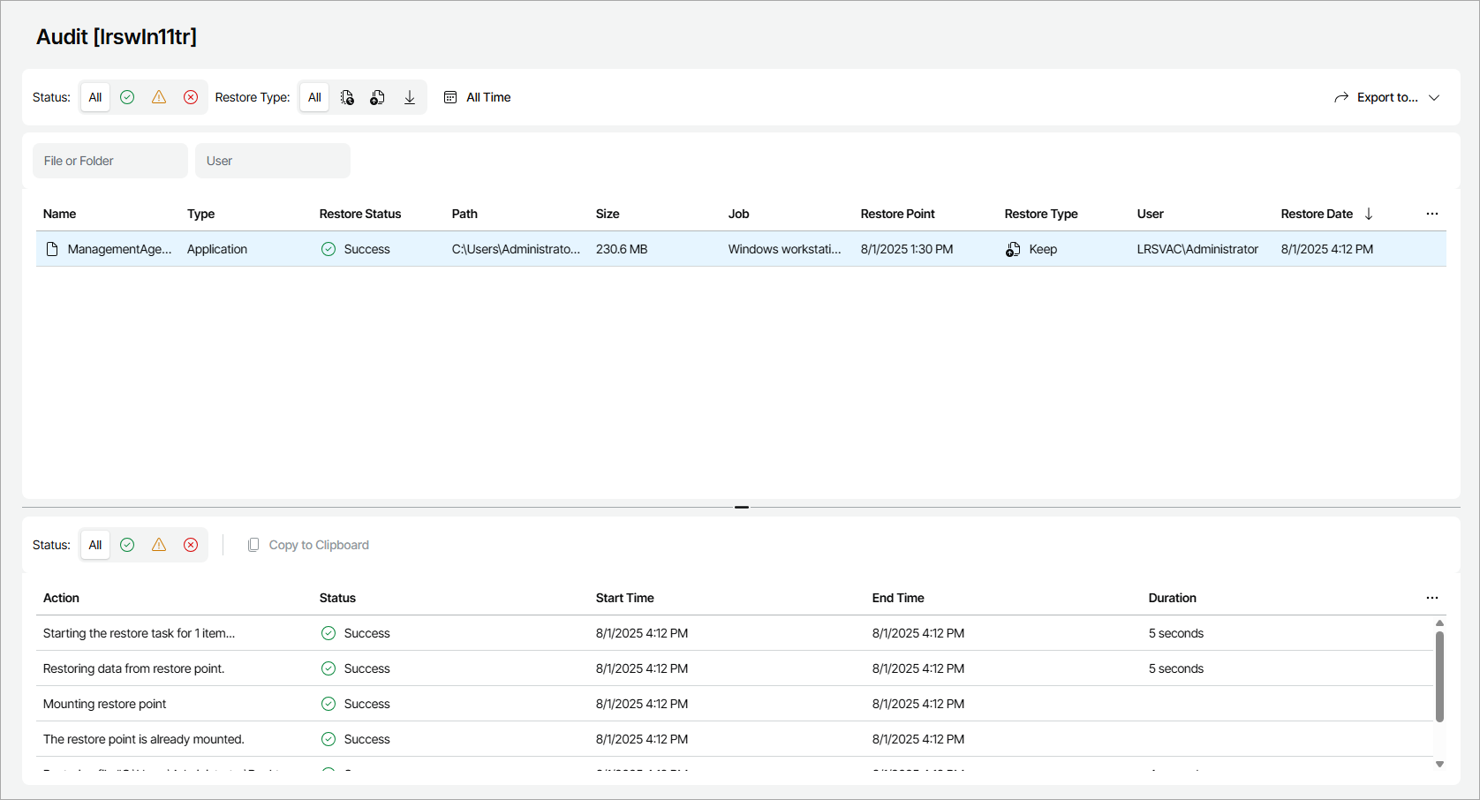Open the Export to dropdown

(x=1386, y=97)
